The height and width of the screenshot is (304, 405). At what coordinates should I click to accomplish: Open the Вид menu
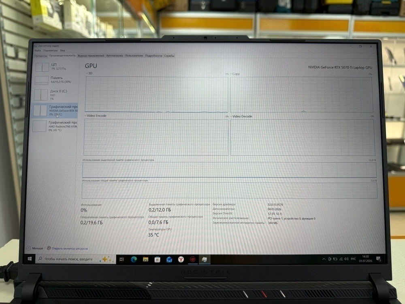click(62, 50)
